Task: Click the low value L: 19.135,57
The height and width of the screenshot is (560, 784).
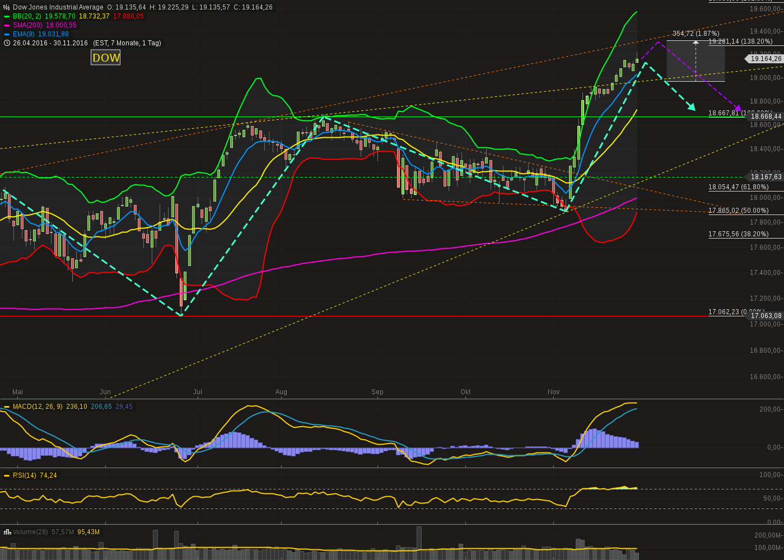Action: [x=211, y=7]
